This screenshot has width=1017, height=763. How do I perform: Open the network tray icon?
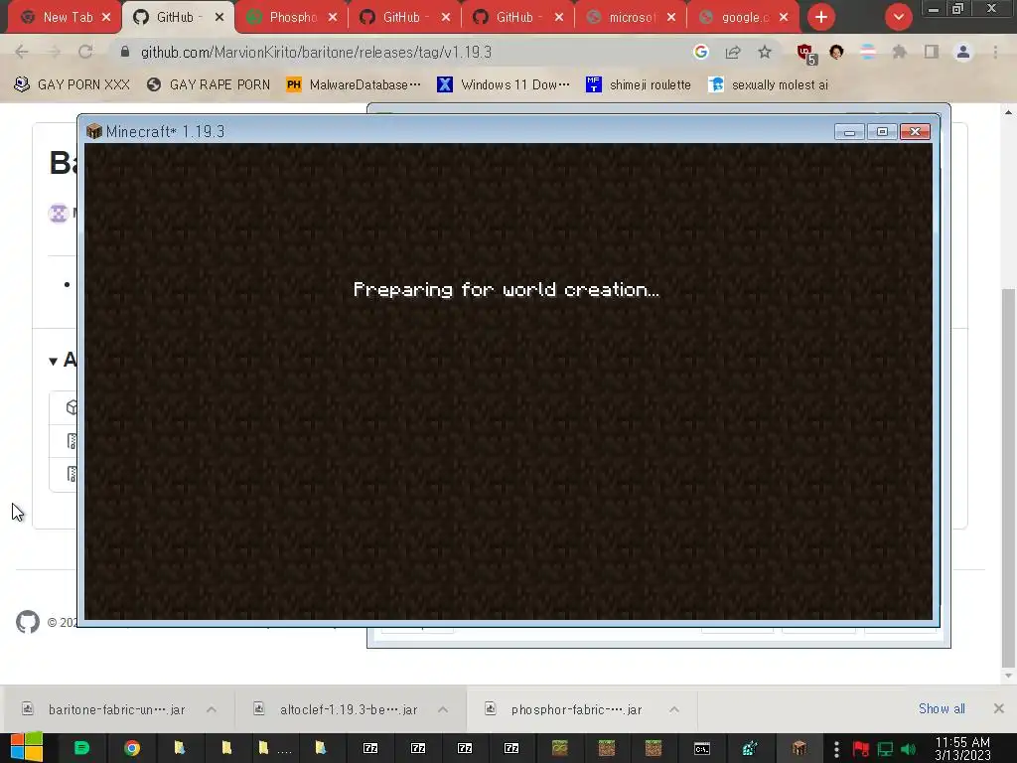tap(885, 749)
